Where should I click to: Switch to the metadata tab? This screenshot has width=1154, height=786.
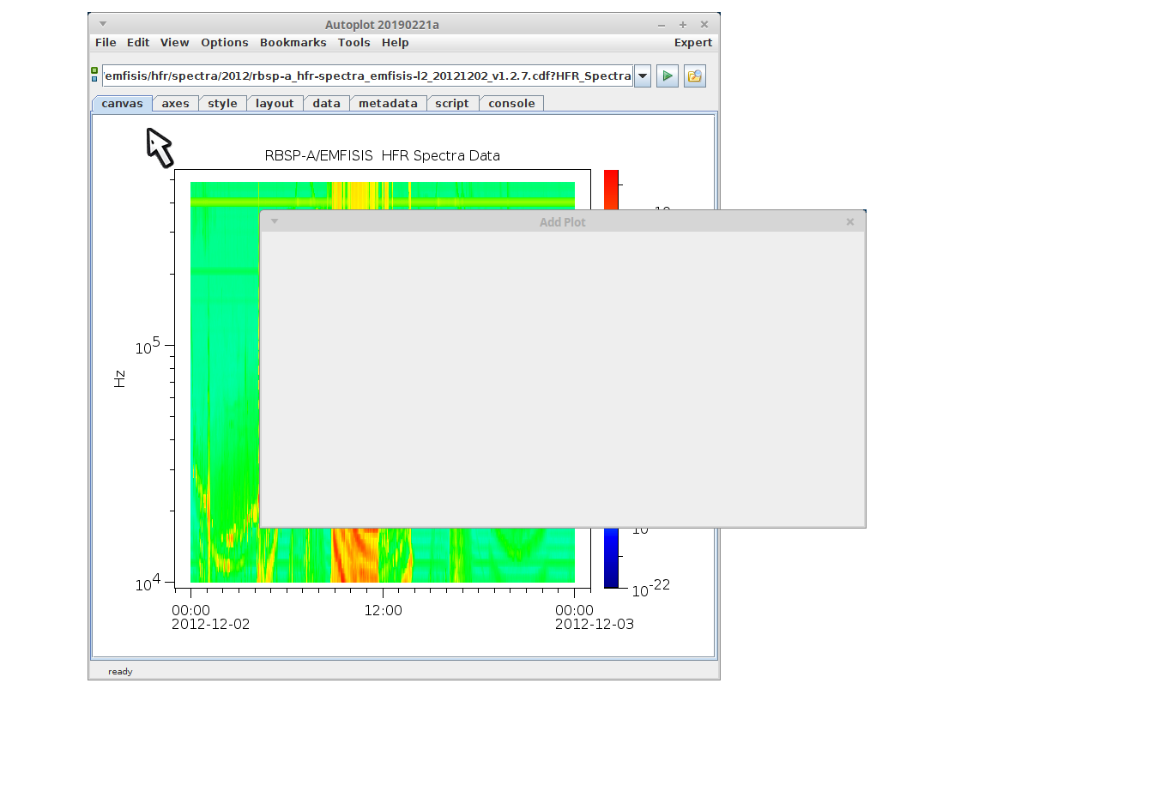click(x=388, y=104)
